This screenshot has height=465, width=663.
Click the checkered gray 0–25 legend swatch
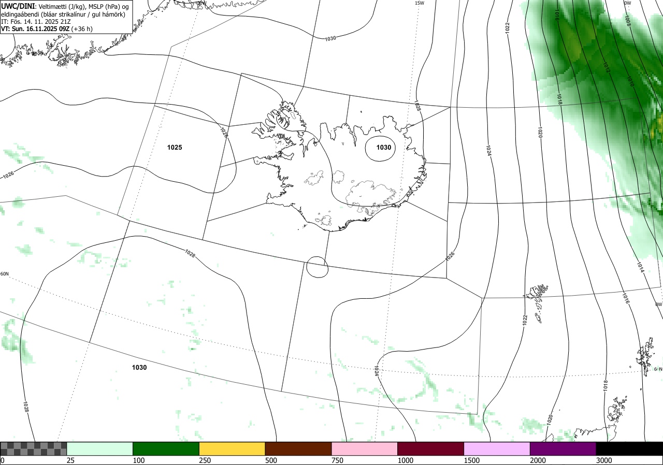pyautogui.click(x=34, y=448)
